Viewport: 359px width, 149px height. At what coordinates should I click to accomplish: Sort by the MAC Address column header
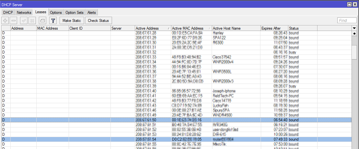pyautogui.click(x=52, y=28)
